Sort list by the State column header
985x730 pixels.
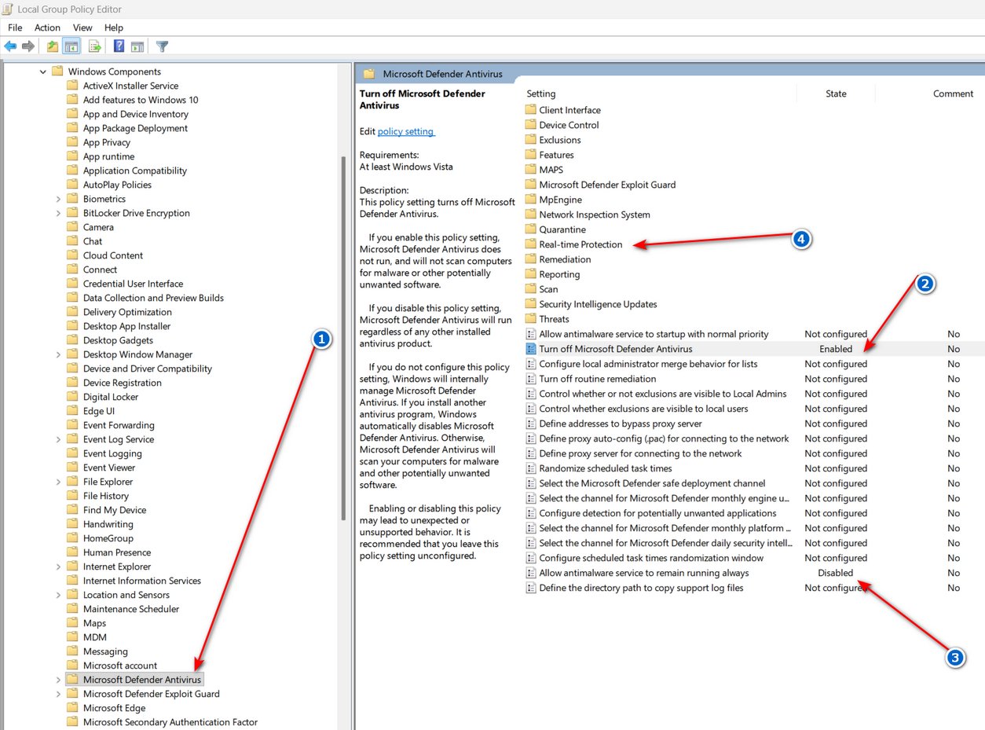[836, 94]
